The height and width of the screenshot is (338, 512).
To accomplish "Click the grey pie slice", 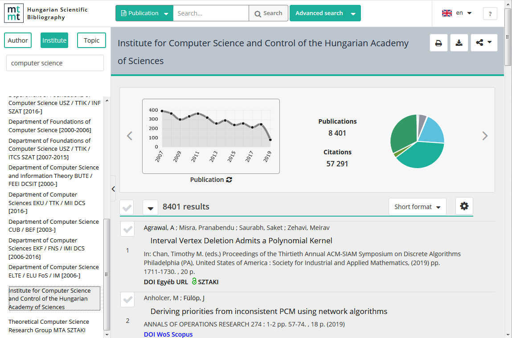I will (x=422, y=122).
